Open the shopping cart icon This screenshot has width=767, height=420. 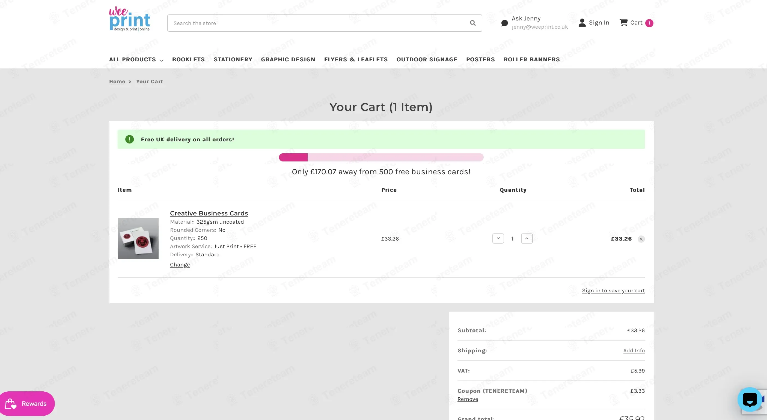(x=623, y=23)
